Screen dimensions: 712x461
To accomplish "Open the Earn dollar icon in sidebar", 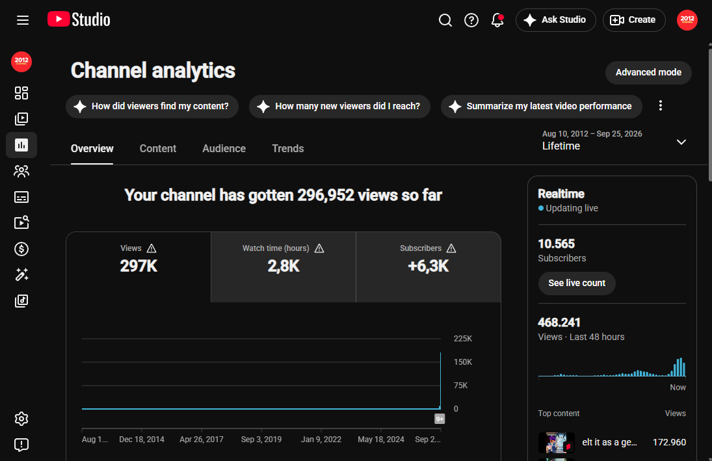I will pyautogui.click(x=21, y=249).
